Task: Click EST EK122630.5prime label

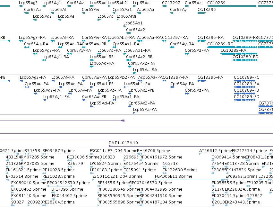Action: point(180,170)
